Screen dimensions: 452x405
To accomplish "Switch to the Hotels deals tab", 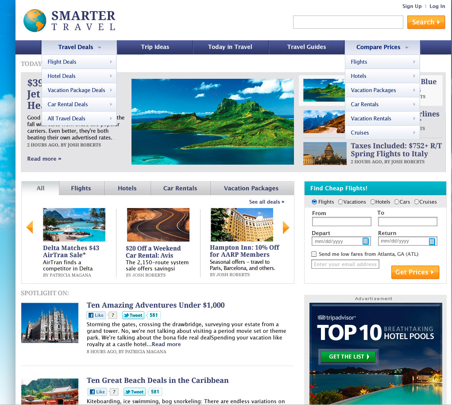I will click(x=127, y=188).
